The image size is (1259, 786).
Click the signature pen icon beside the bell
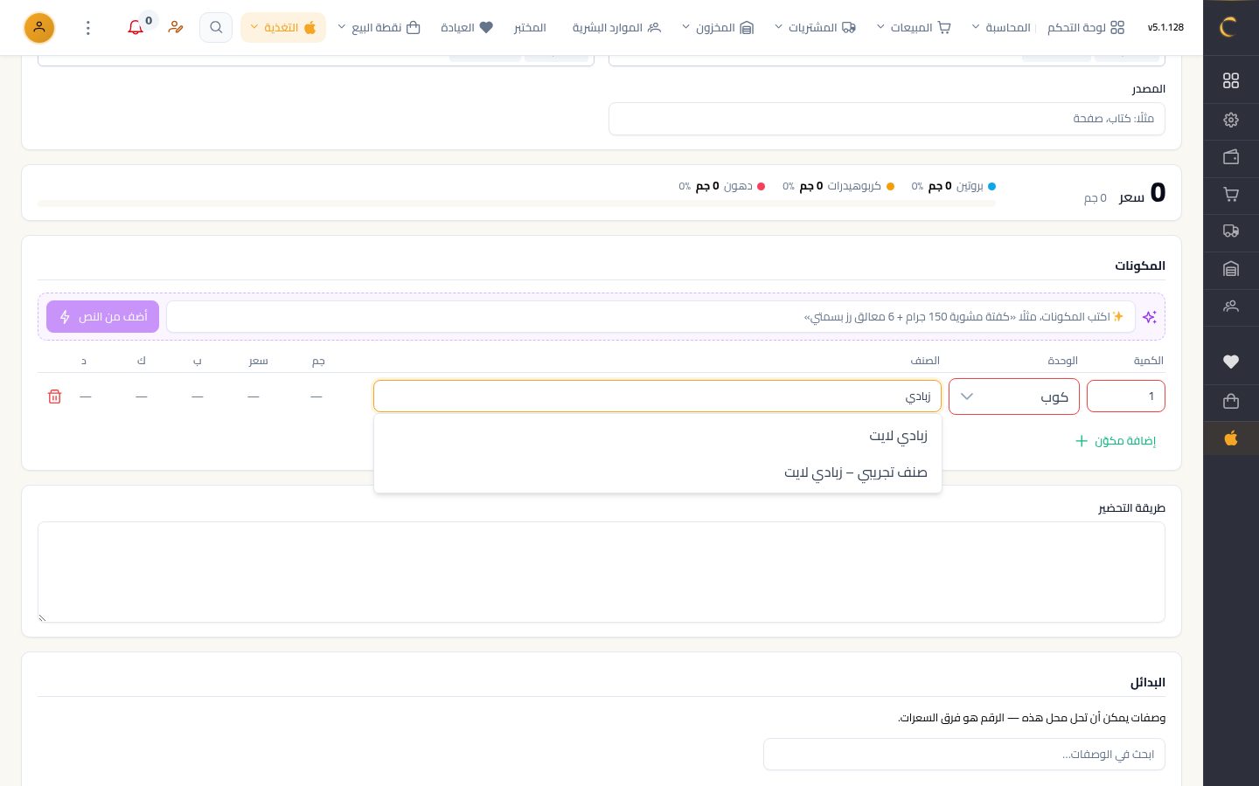pos(176,27)
